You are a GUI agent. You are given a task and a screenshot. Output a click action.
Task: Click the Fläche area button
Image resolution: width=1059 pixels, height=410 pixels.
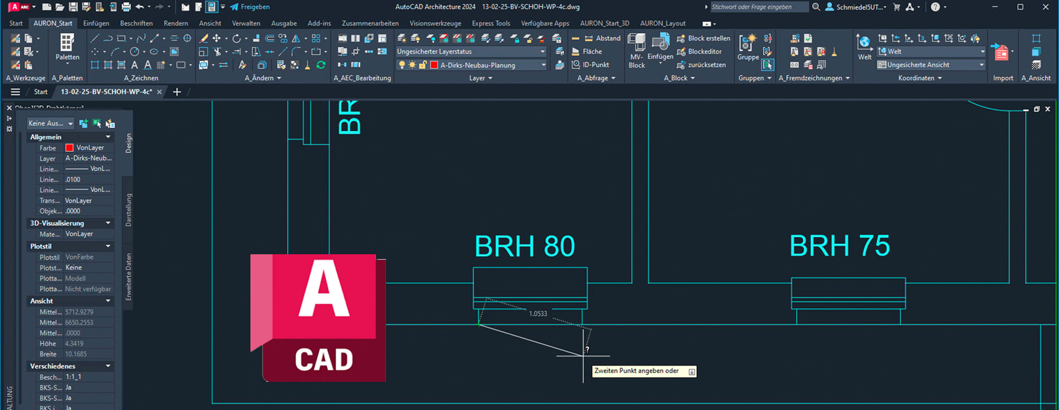click(x=587, y=51)
